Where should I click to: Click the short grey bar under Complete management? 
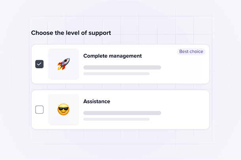click(116, 73)
